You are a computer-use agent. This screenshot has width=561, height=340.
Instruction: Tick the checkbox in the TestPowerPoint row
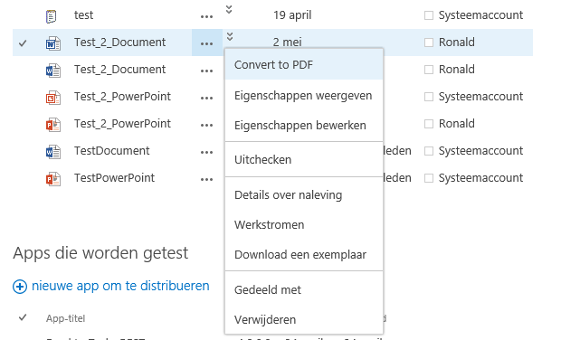(x=429, y=178)
